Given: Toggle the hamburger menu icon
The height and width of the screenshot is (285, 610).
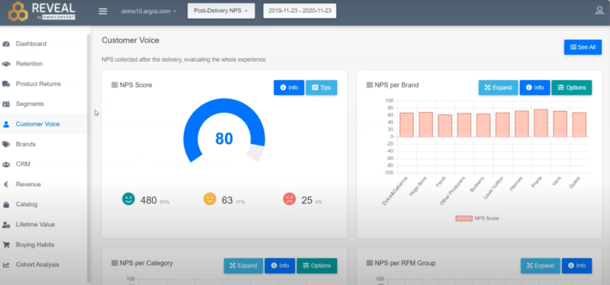Looking at the screenshot, I should 103,11.
